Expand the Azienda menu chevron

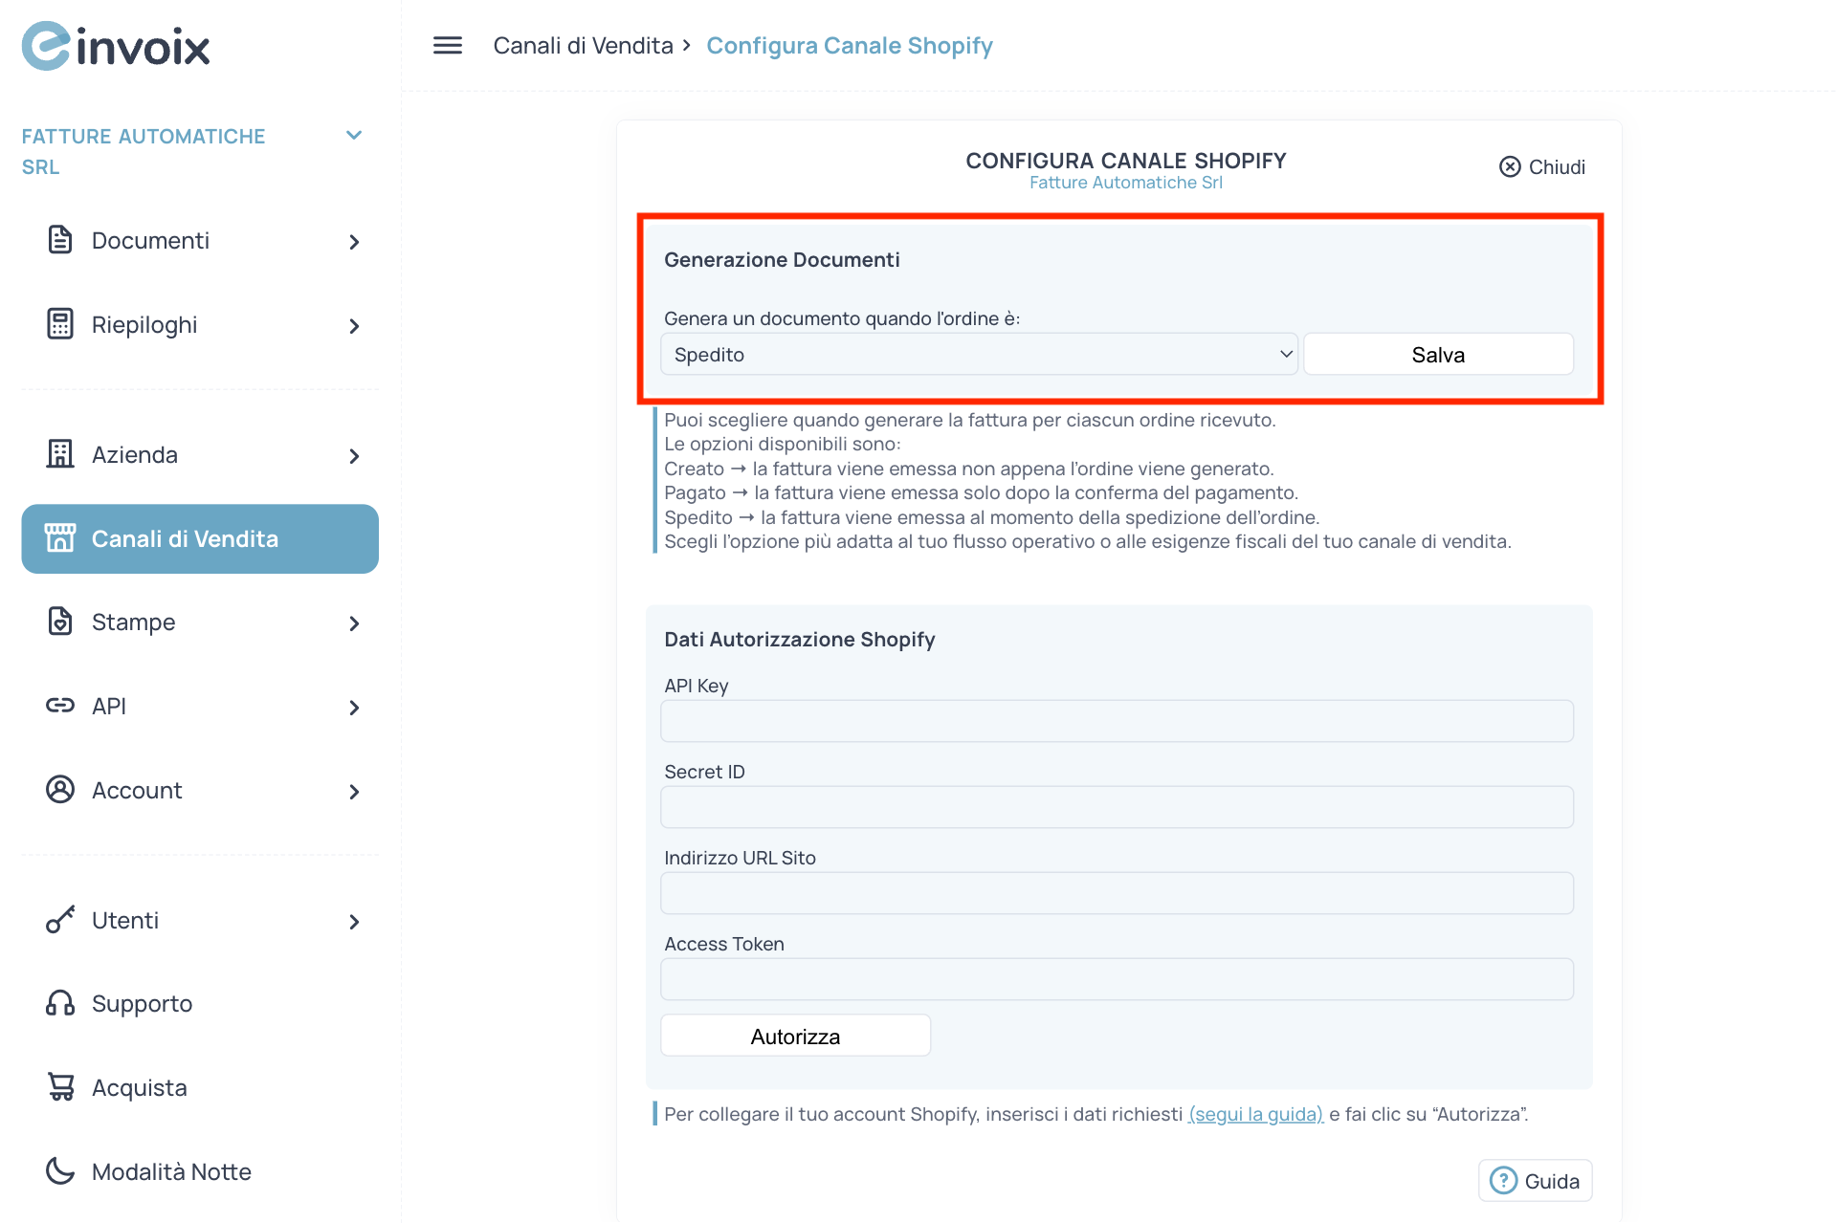[x=355, y=455]
